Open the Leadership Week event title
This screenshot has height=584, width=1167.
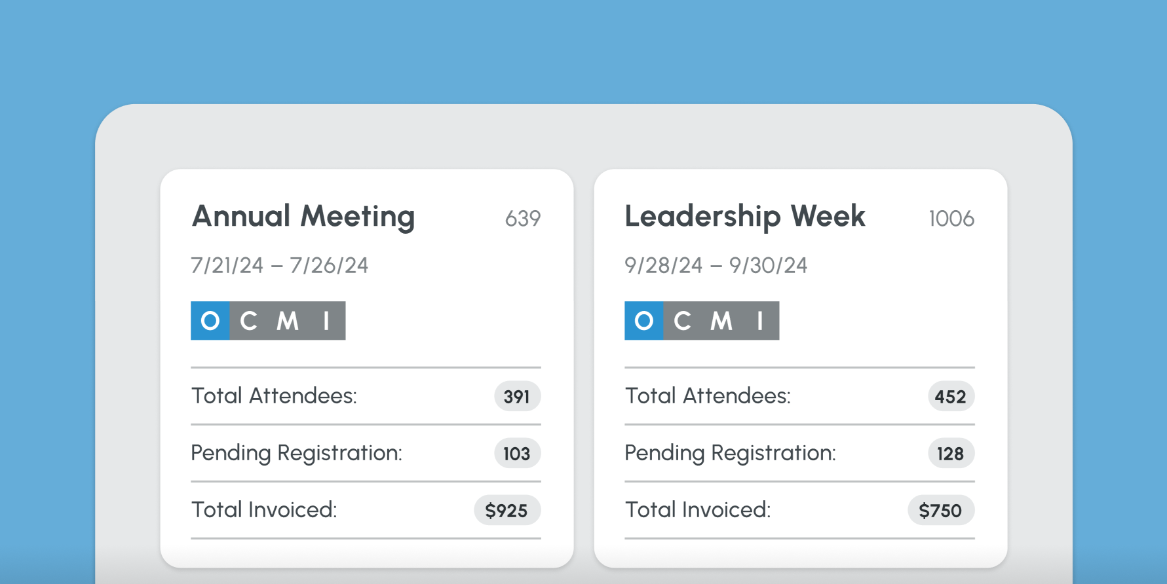click(744, 217)
